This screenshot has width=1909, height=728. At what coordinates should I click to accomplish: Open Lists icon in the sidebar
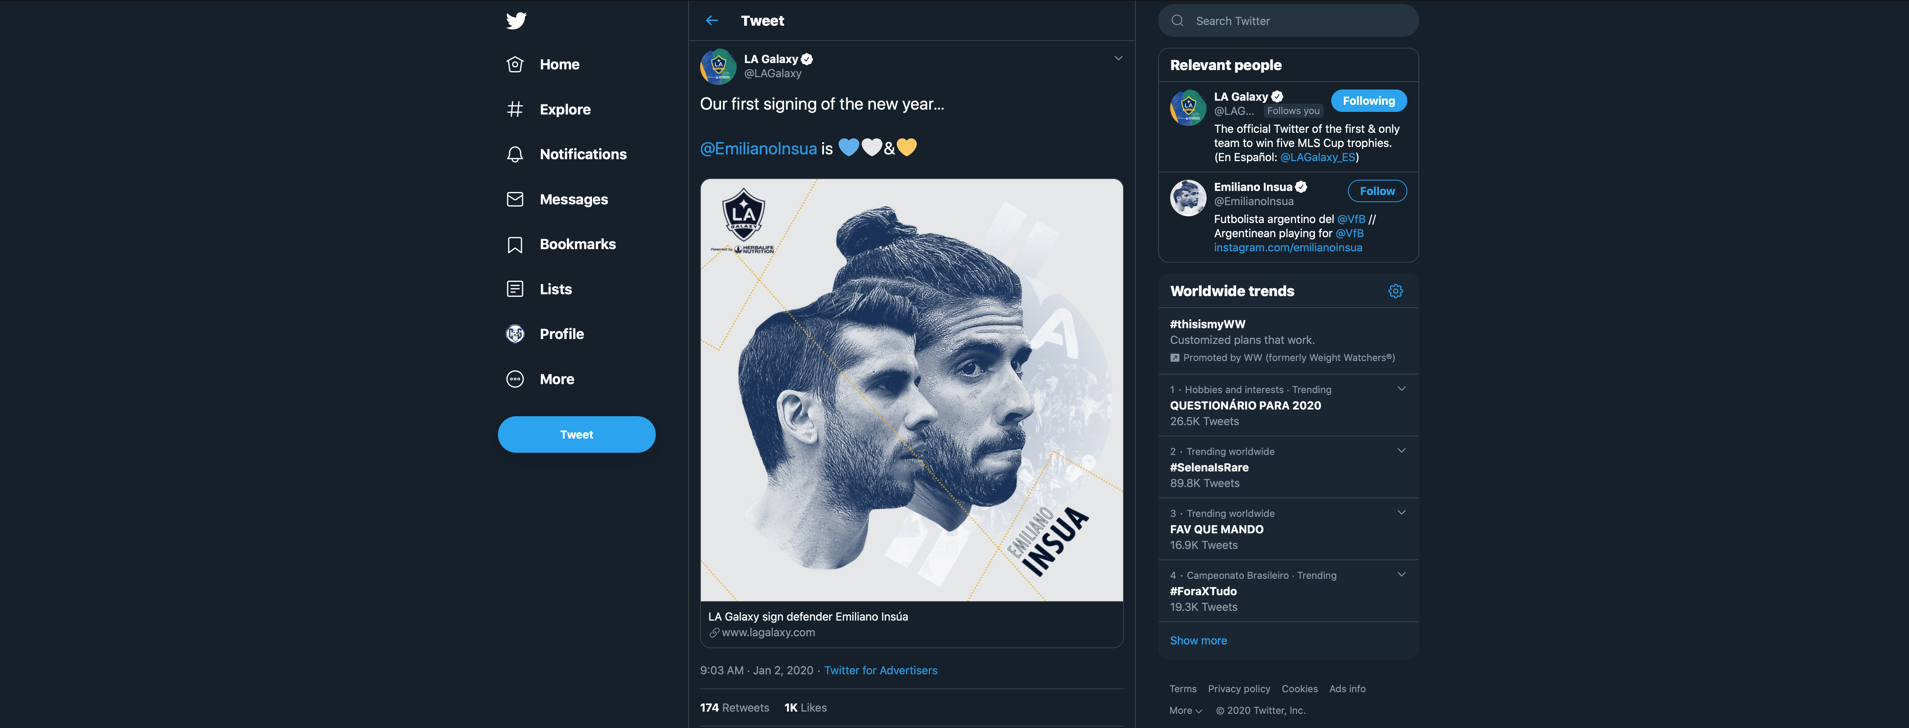coord(515,289)
